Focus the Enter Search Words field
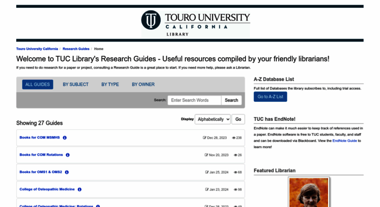This screenshot has height=207, width=380. pos(194,100)
